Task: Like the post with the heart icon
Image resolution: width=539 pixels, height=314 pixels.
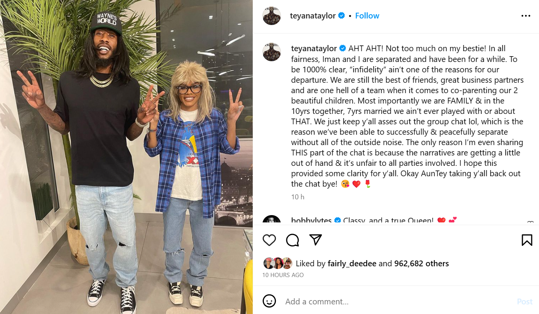Action: [x=269, y=240]
